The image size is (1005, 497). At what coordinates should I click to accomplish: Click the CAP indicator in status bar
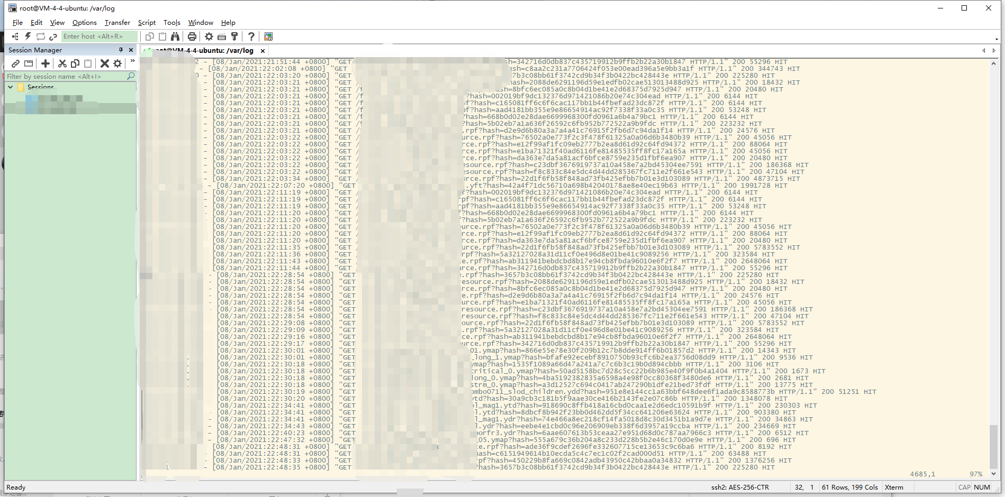(x=964, y=487)
